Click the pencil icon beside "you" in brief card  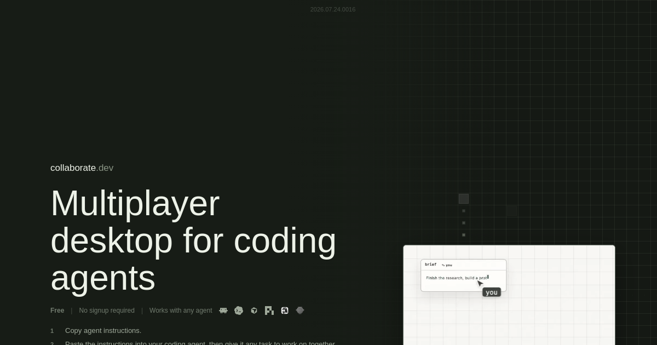click(x=443, y=265)
